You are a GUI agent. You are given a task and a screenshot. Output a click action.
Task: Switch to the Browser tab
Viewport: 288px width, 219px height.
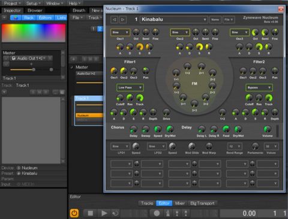pos(35,11)
